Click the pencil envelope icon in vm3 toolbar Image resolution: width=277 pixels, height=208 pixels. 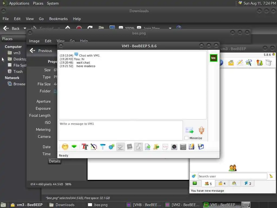(x=240, y=63)
